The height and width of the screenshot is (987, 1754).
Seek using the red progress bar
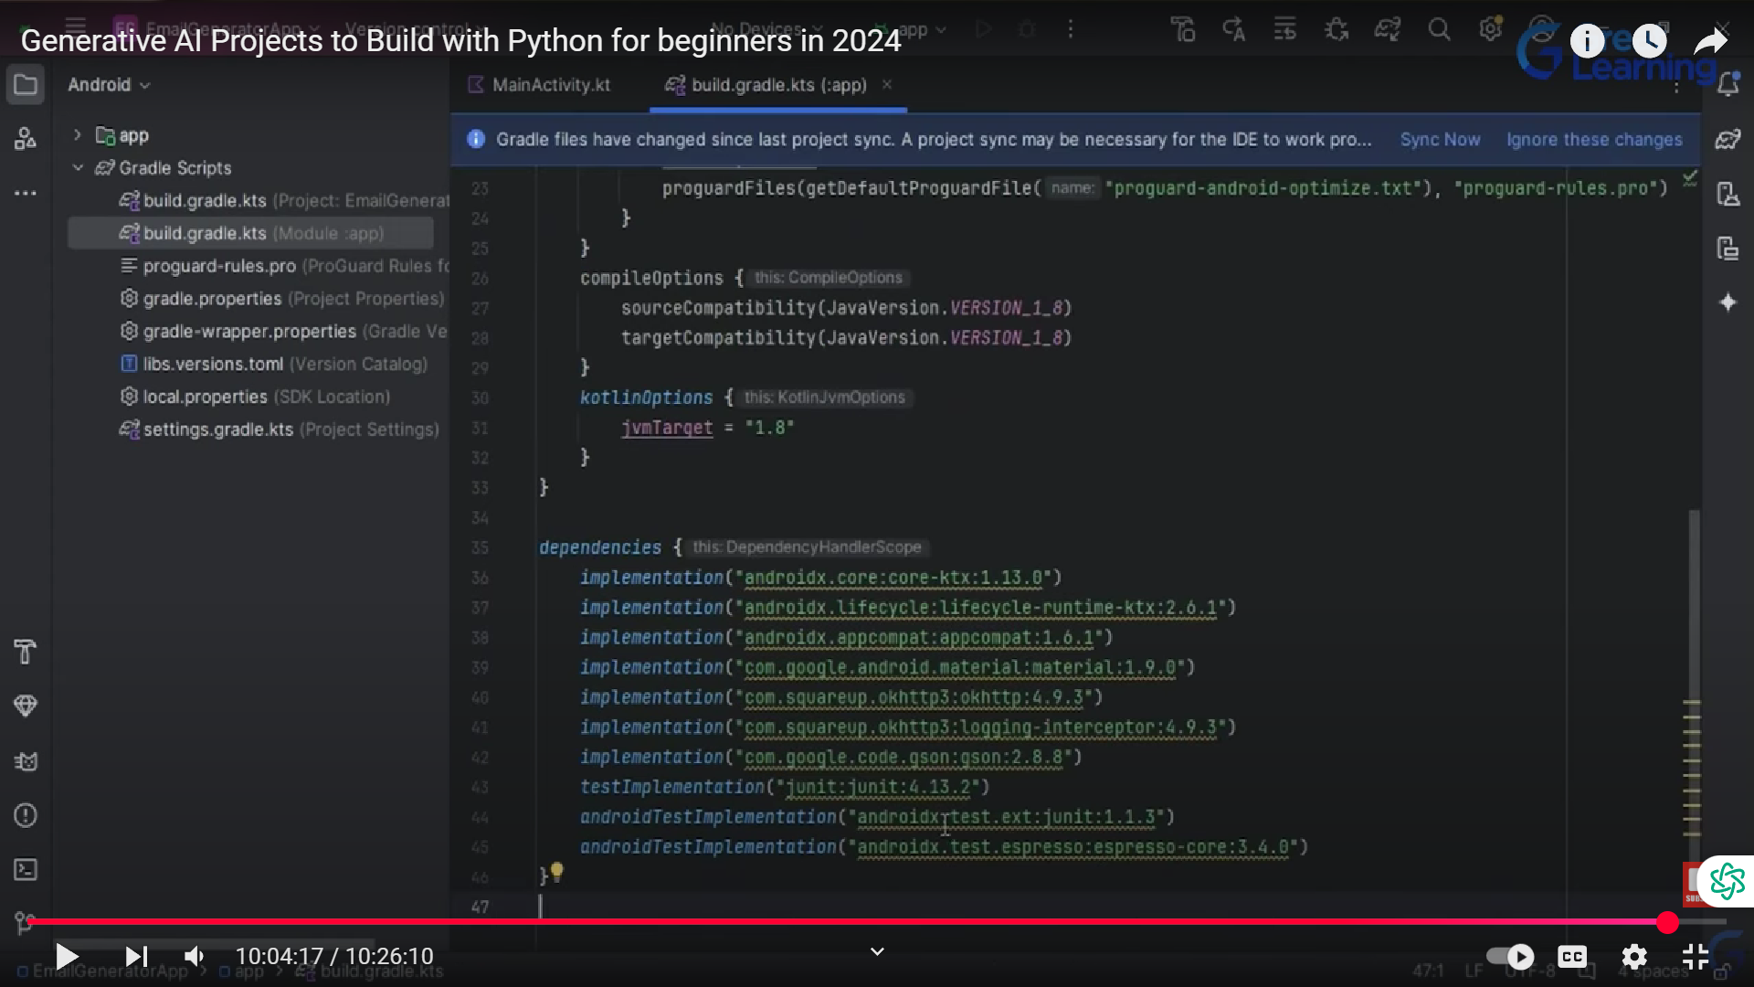(822, 922)
